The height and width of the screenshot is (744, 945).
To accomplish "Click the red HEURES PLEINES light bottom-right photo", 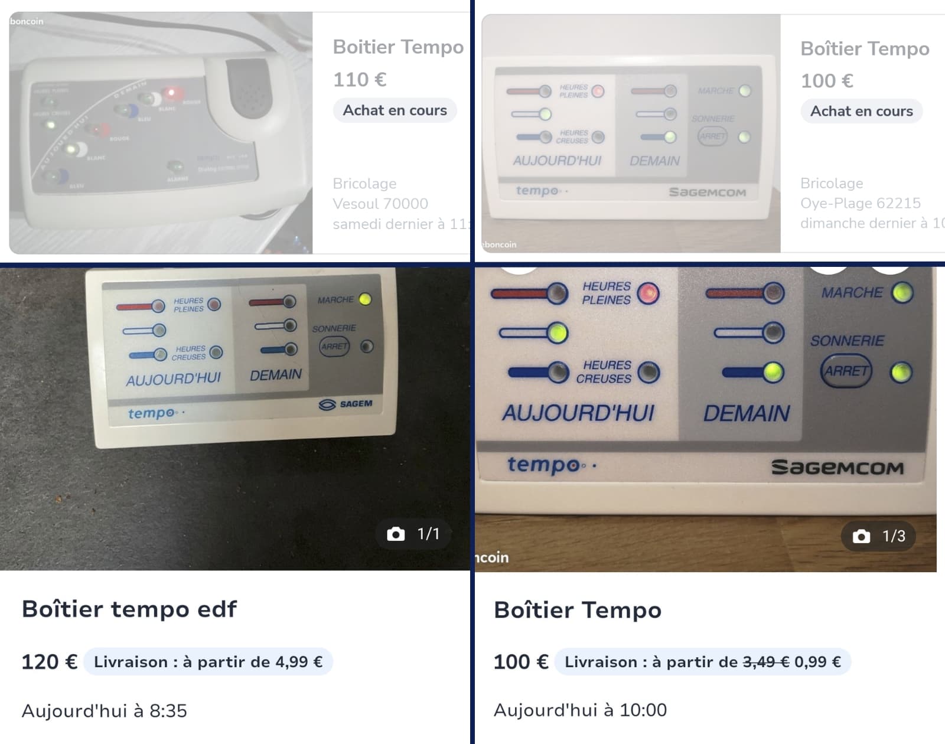I will [648, 293].
